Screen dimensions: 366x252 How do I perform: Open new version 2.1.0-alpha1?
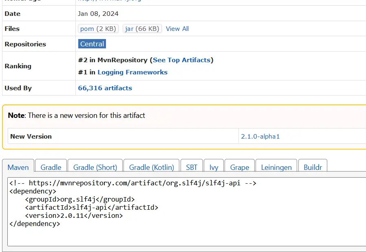260,137
